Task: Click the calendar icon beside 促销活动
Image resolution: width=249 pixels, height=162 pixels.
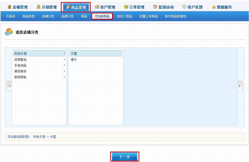Action: [x=155, y=7]
